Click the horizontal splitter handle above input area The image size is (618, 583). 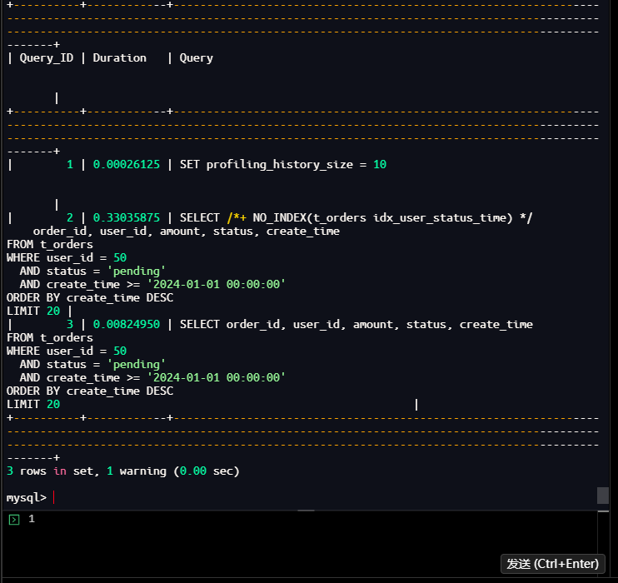click(x=306, y=511)
